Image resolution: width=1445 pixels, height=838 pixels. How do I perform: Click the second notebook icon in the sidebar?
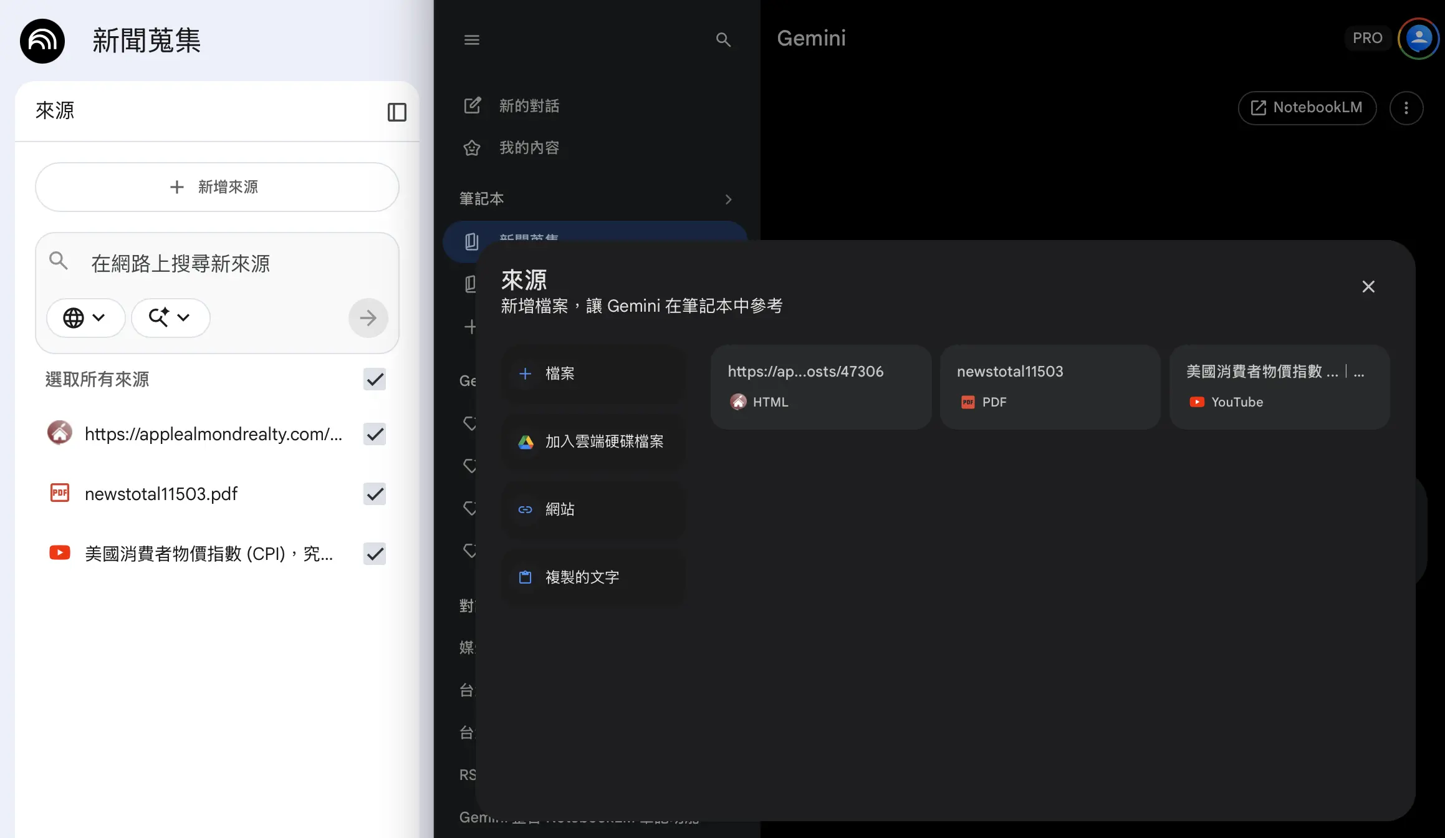[x=471, y=284]
